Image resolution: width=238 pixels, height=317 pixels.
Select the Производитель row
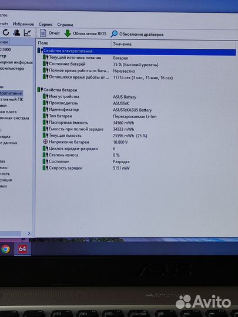[136, 103]
